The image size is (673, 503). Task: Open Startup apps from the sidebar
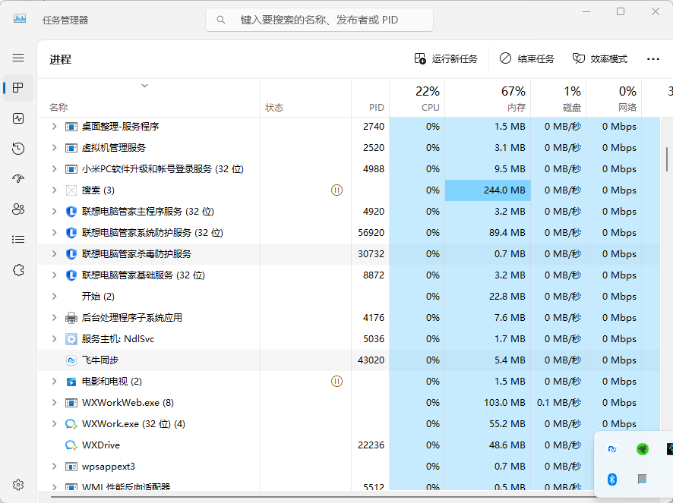[18, 179]
